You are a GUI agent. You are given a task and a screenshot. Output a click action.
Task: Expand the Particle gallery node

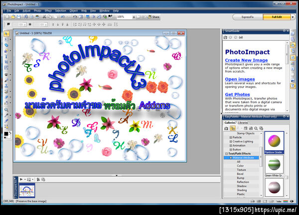(x=231, y=137)
